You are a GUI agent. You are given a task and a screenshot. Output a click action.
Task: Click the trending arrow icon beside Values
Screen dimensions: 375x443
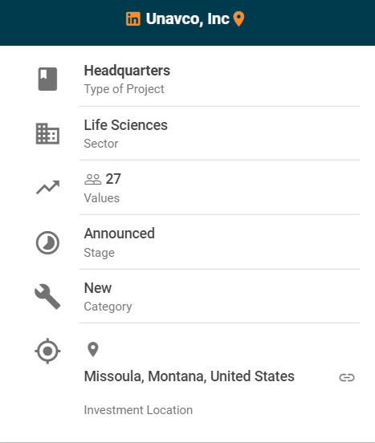pyautogui.click(x=47, y=187)
